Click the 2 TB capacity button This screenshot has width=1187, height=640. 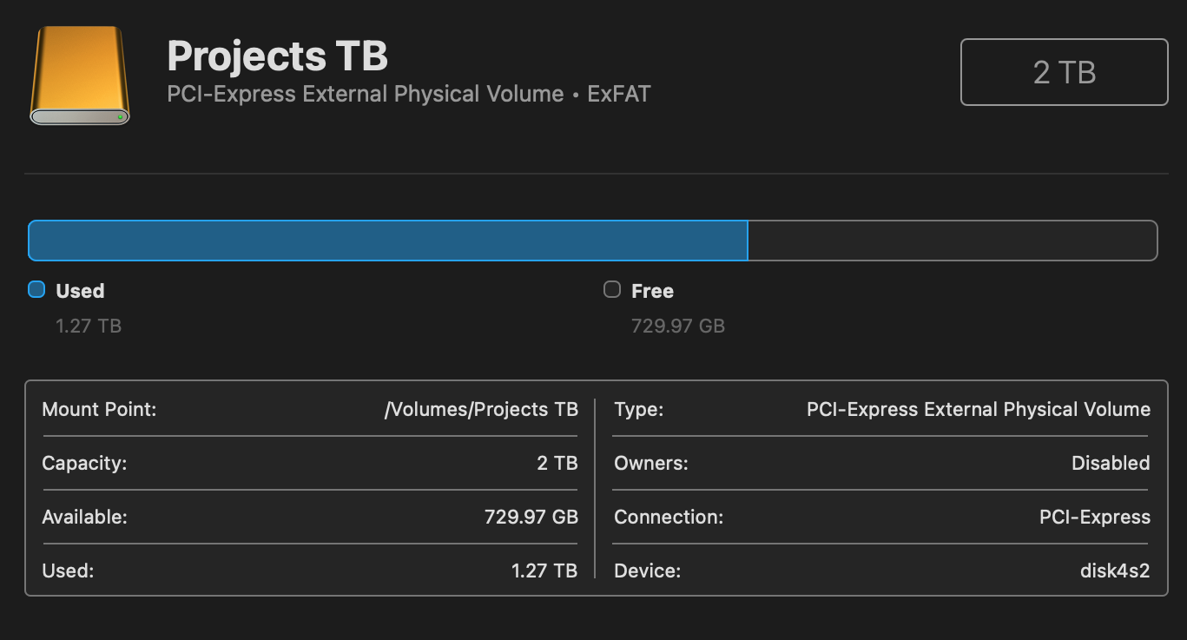coord(1063,72)
